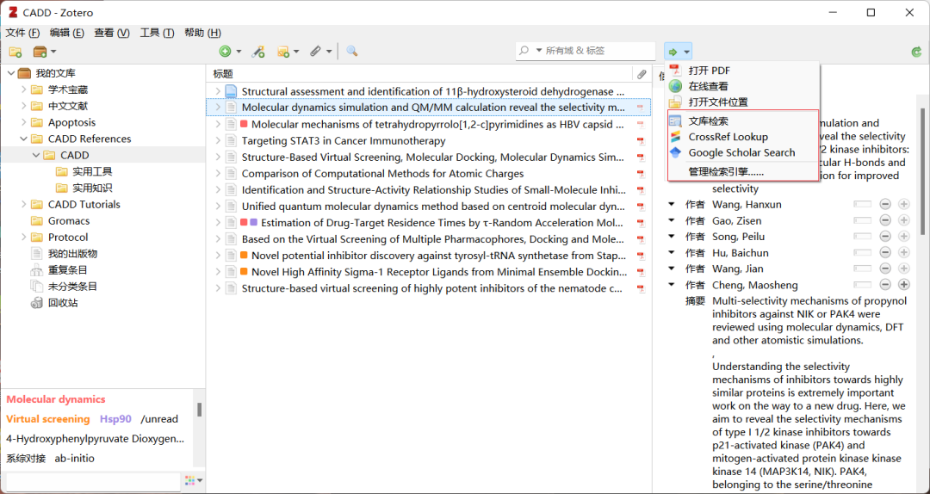930x494 pixels.
Task: Select the 实用工具 subcollection
Action: pos(92,171)
